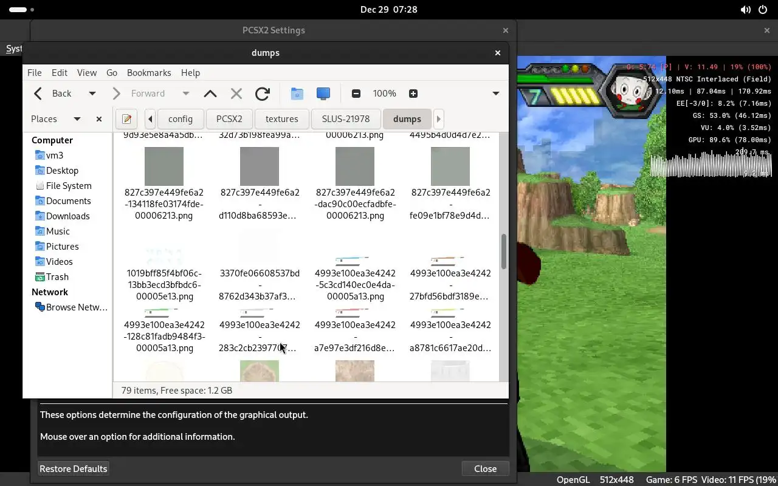Click Close in PCSX2 Settings
This screenshot has width=778, height=486.
486,468
